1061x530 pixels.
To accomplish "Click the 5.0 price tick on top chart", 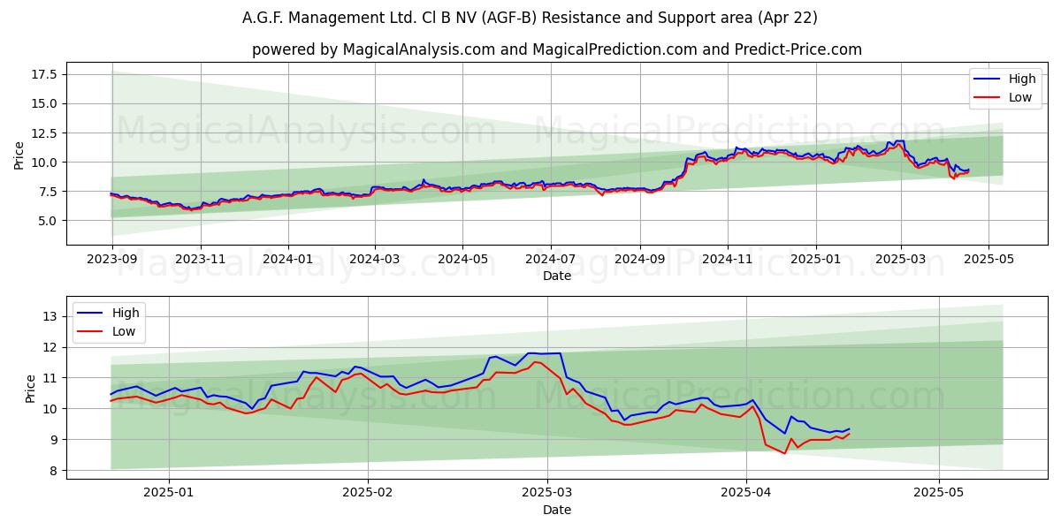I will 49,221.
